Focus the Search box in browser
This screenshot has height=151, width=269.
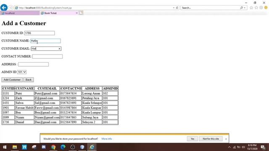210,8
